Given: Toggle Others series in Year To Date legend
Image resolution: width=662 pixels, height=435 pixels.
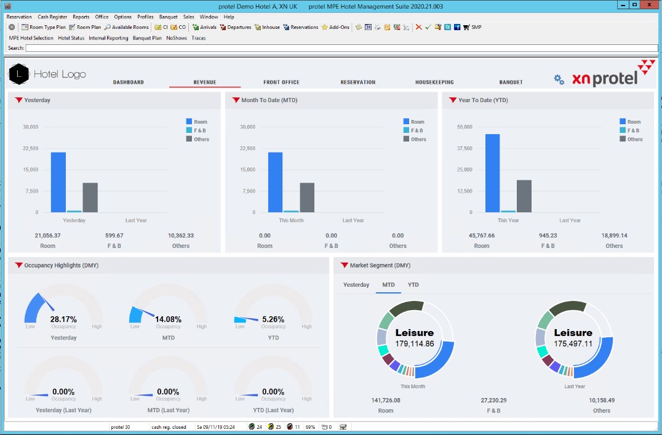Looking at the screenshot, I should pyautogui.click(x=623, y=139).
